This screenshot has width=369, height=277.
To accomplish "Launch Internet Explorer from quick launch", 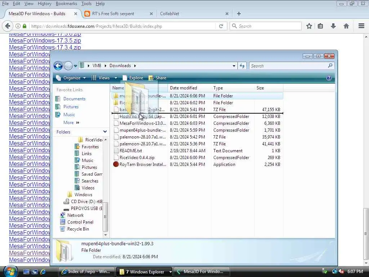I will tap(43, 272).
